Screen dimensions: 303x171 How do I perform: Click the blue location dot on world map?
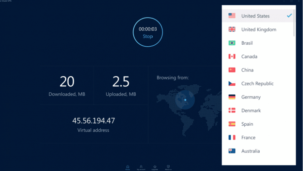coord(185,100)
